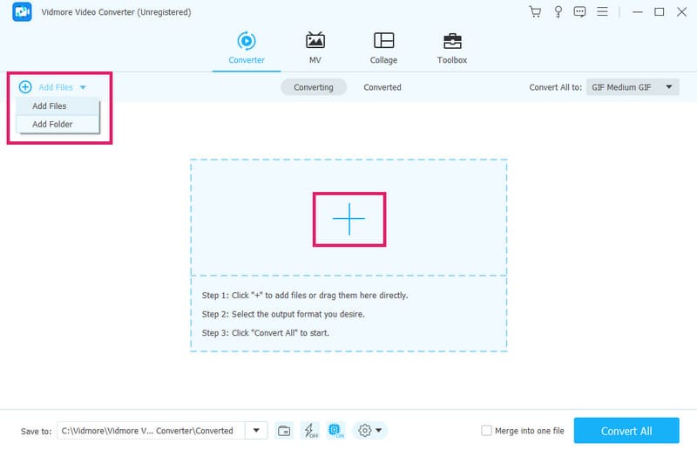Enable Merge into one file checkbox

coord(487,431)
